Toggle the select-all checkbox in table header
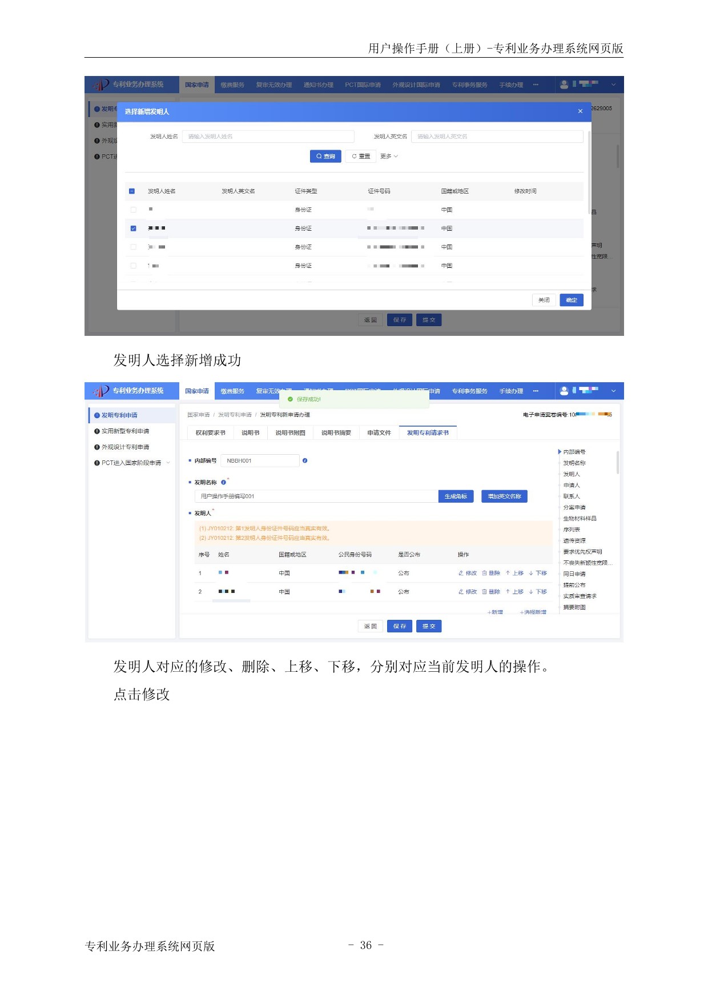The image size is (708, 1002). click(x=132, y=191)
